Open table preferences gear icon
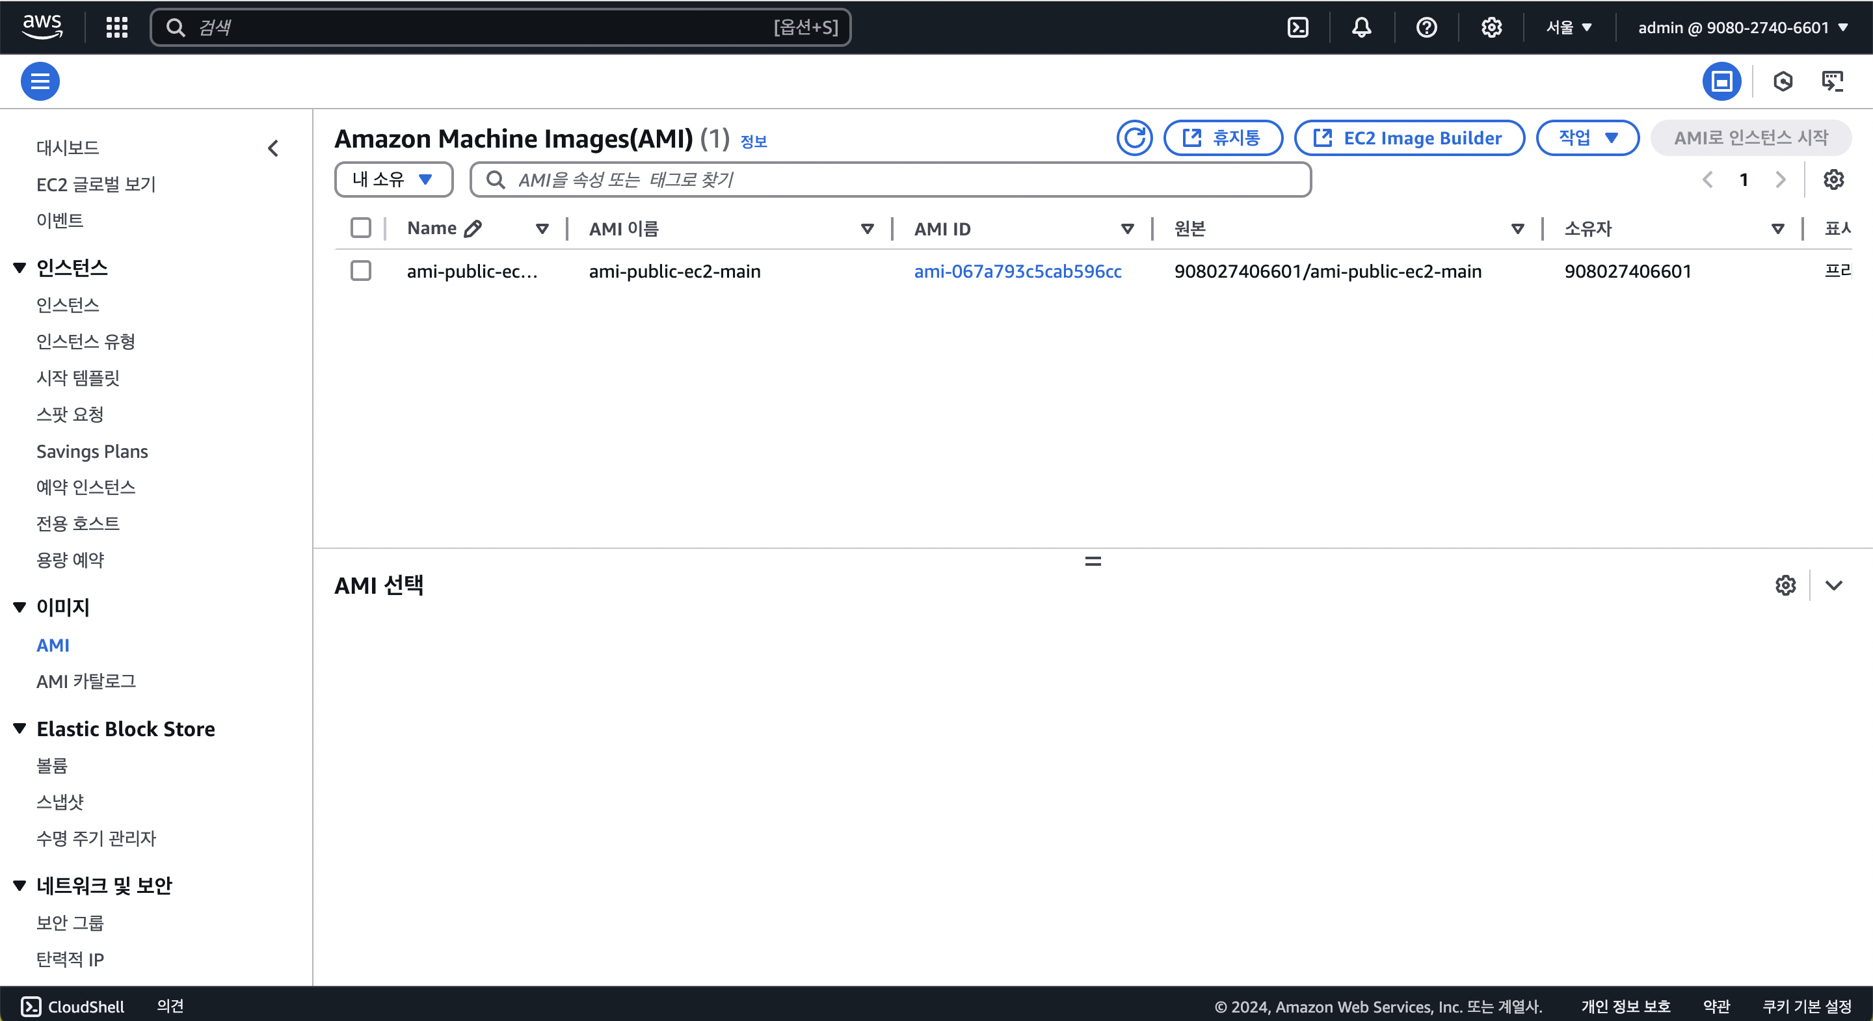Screen dimensions: 1873x1021 coord(1833,179)
